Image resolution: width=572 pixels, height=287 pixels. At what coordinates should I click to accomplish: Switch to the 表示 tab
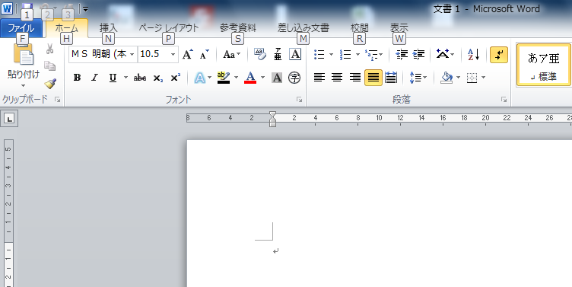399,28
